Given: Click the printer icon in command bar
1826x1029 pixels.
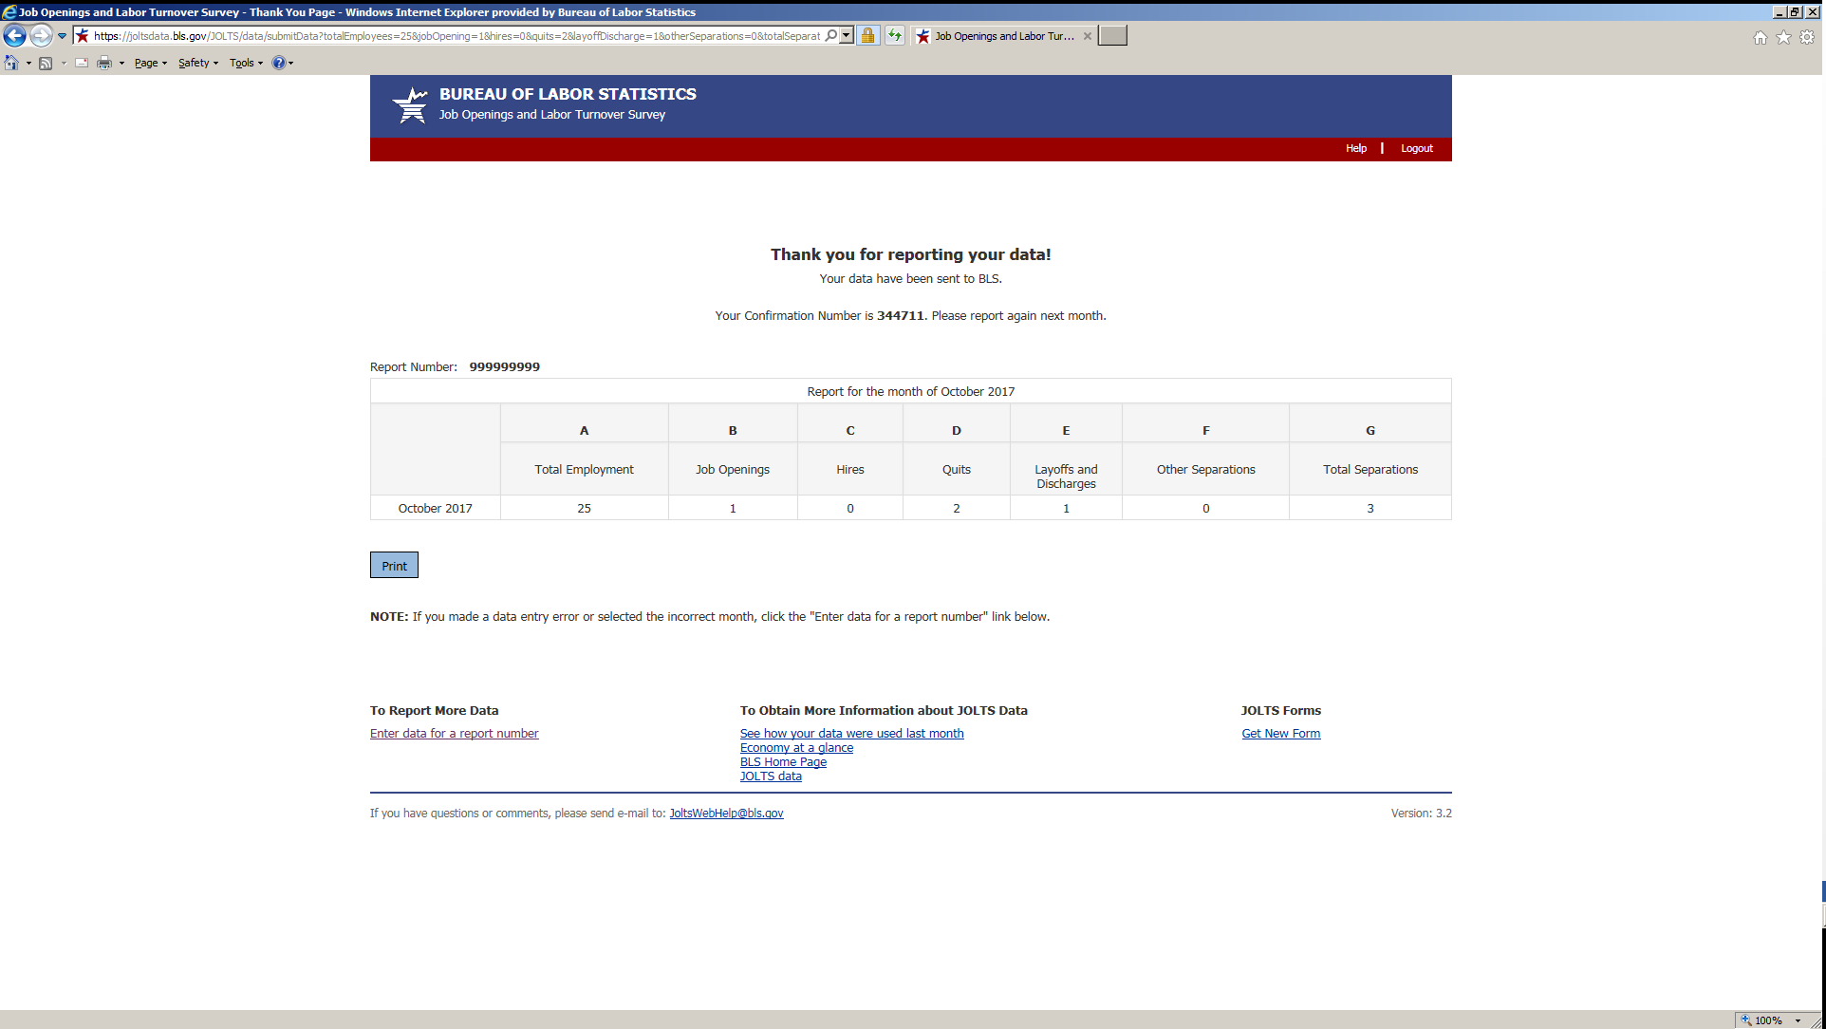Looking at the screenshot, I should click(x=104, y=63).
